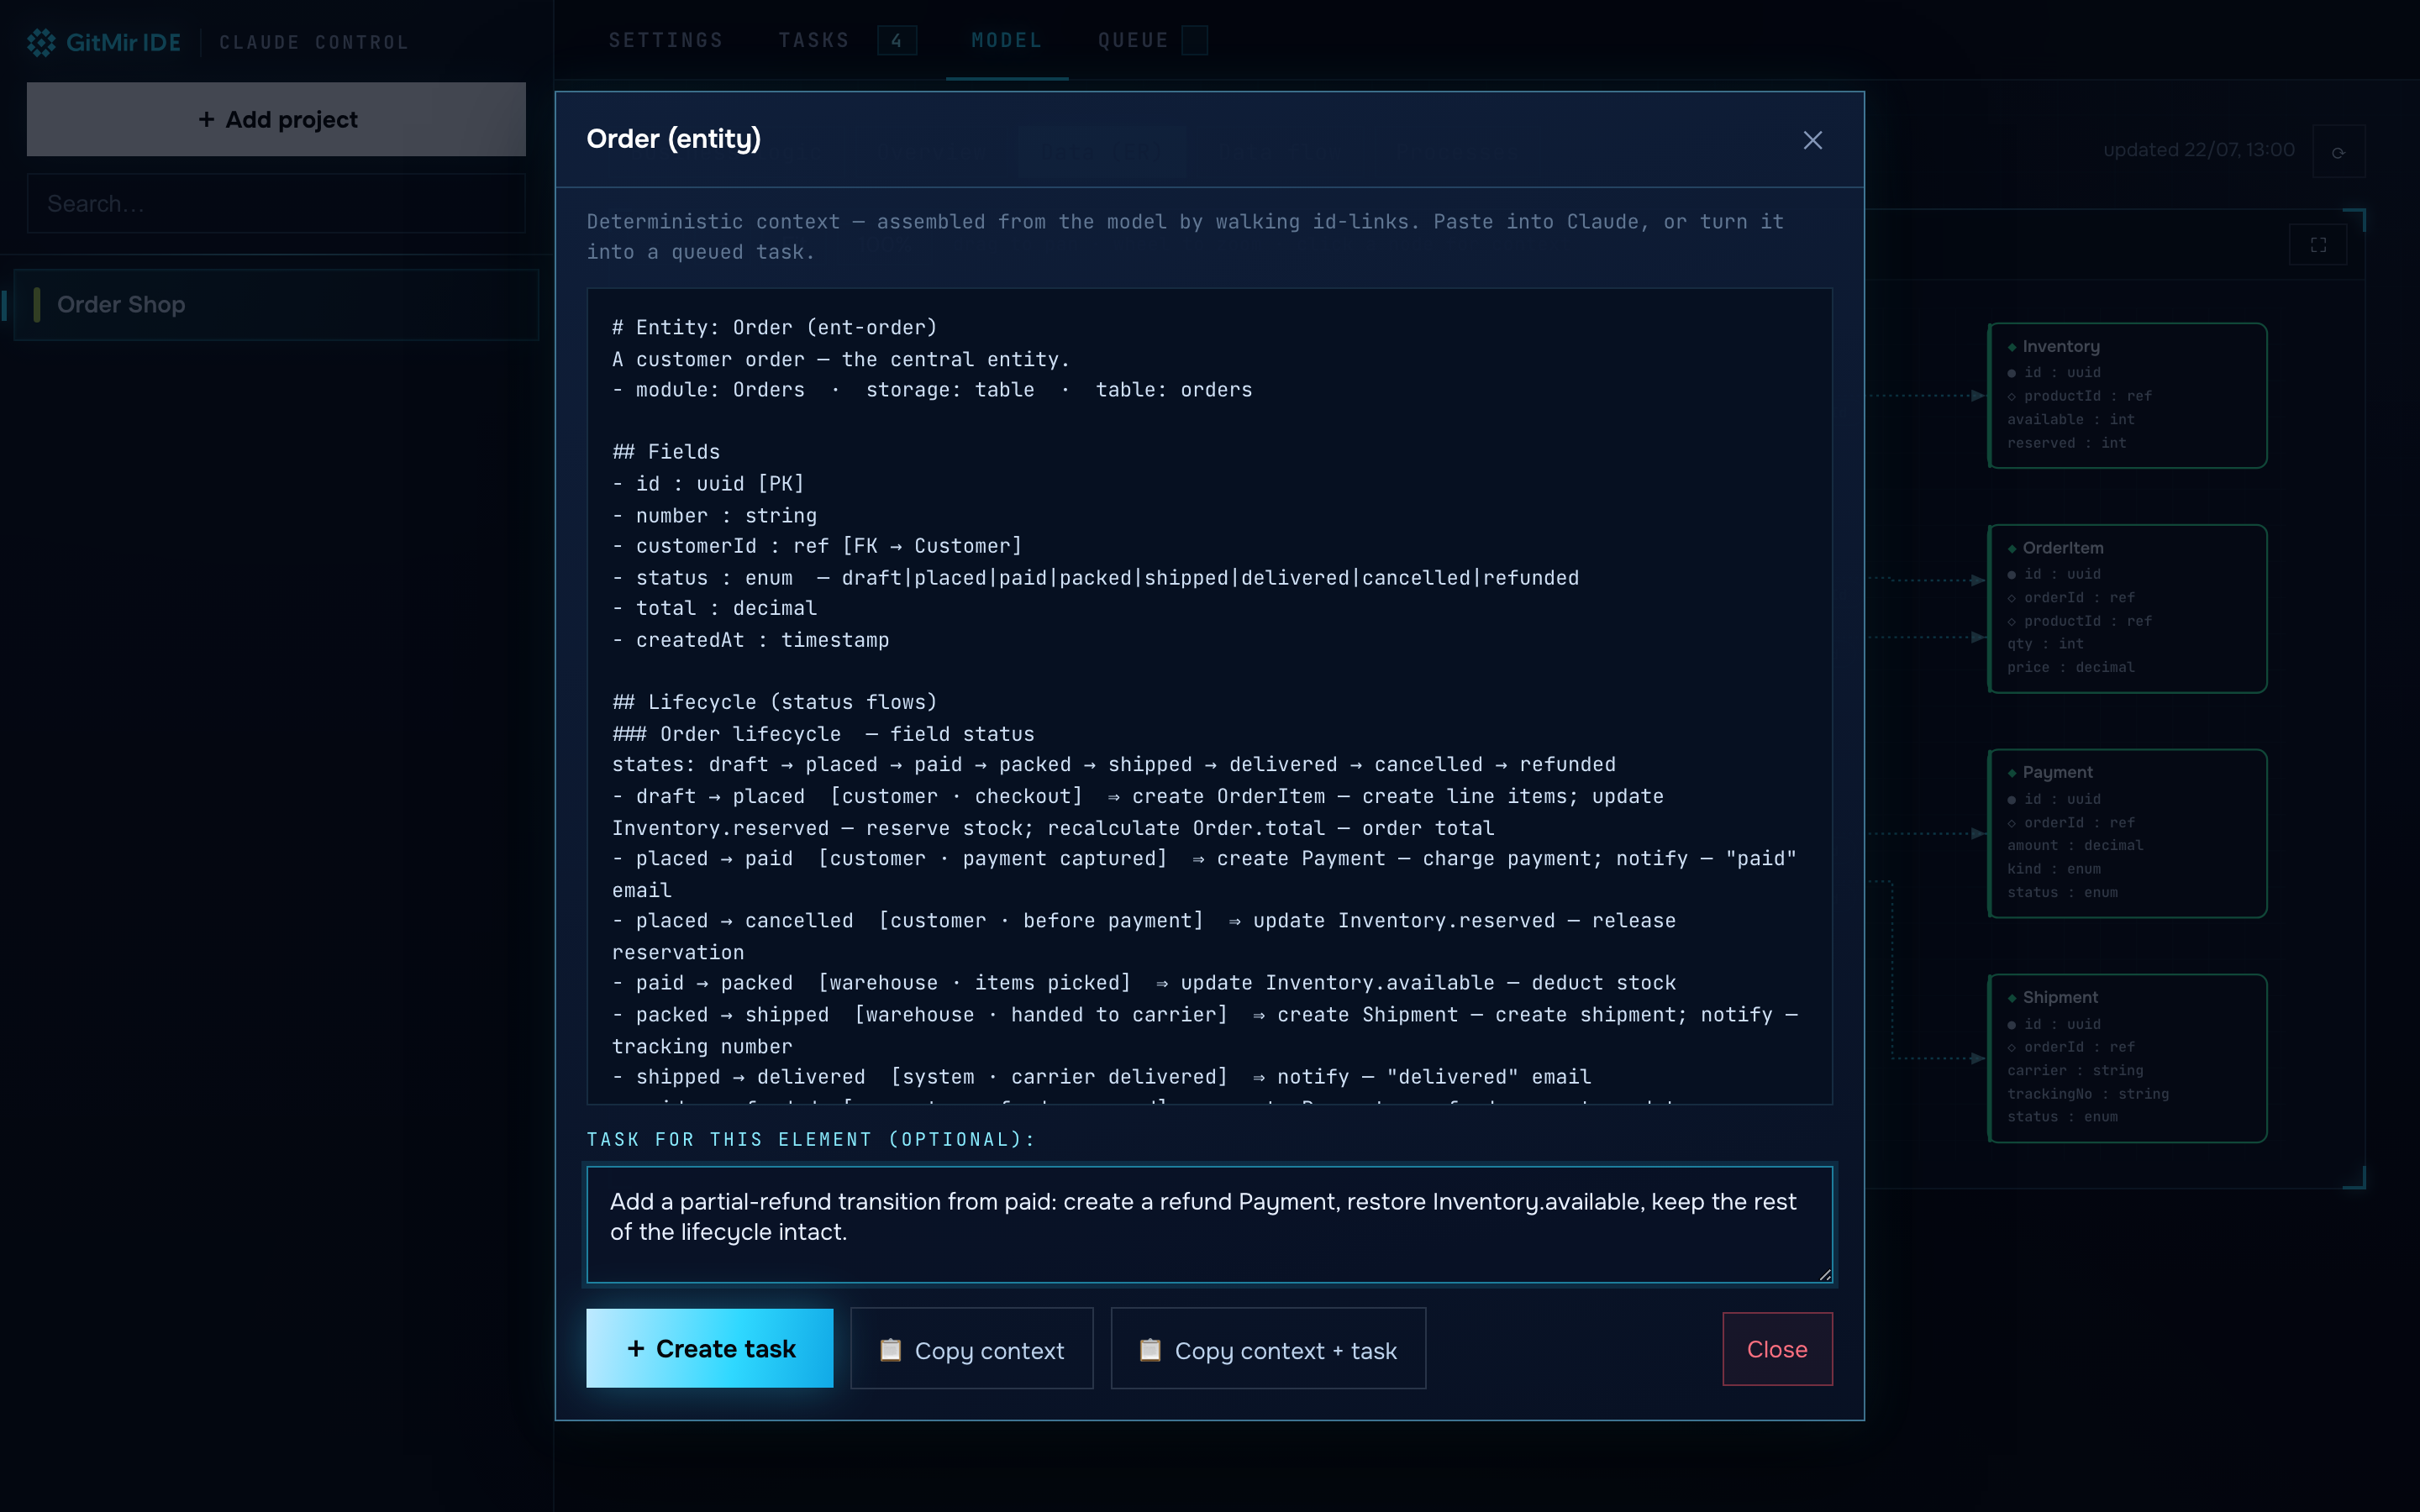2420x1512 pixels.
Task: Click the GitMir IDE logo icon
Action: click(41, 42)
